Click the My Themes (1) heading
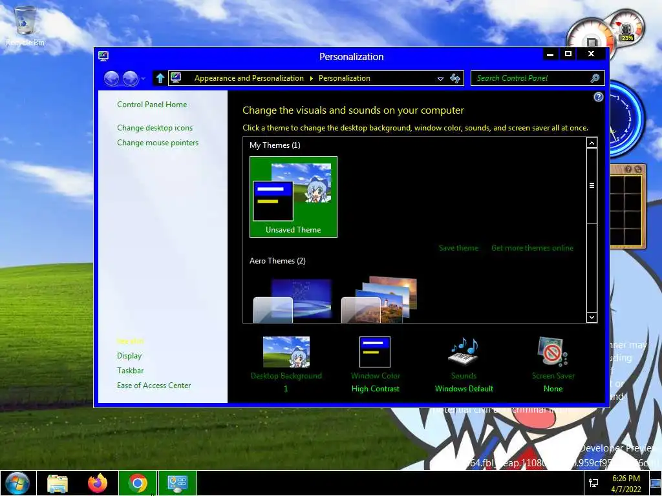Image resolution: width=662 pixels, height=496 pixels. pos(275,145)
